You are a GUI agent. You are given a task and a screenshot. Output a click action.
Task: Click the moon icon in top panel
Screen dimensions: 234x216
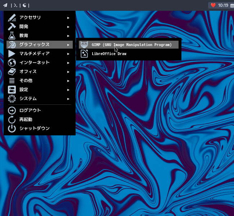24,5
